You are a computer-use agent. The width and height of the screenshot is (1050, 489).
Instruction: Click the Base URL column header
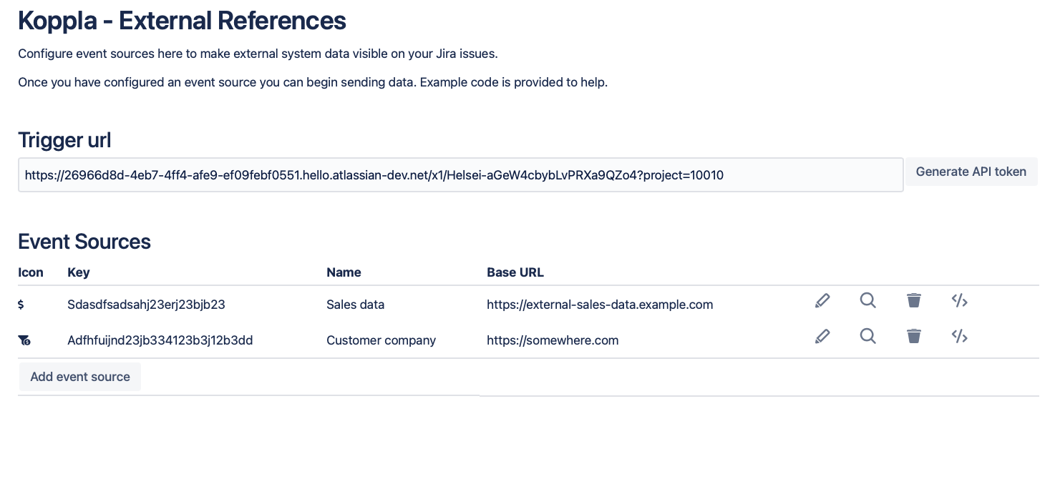tap(515, 272)
